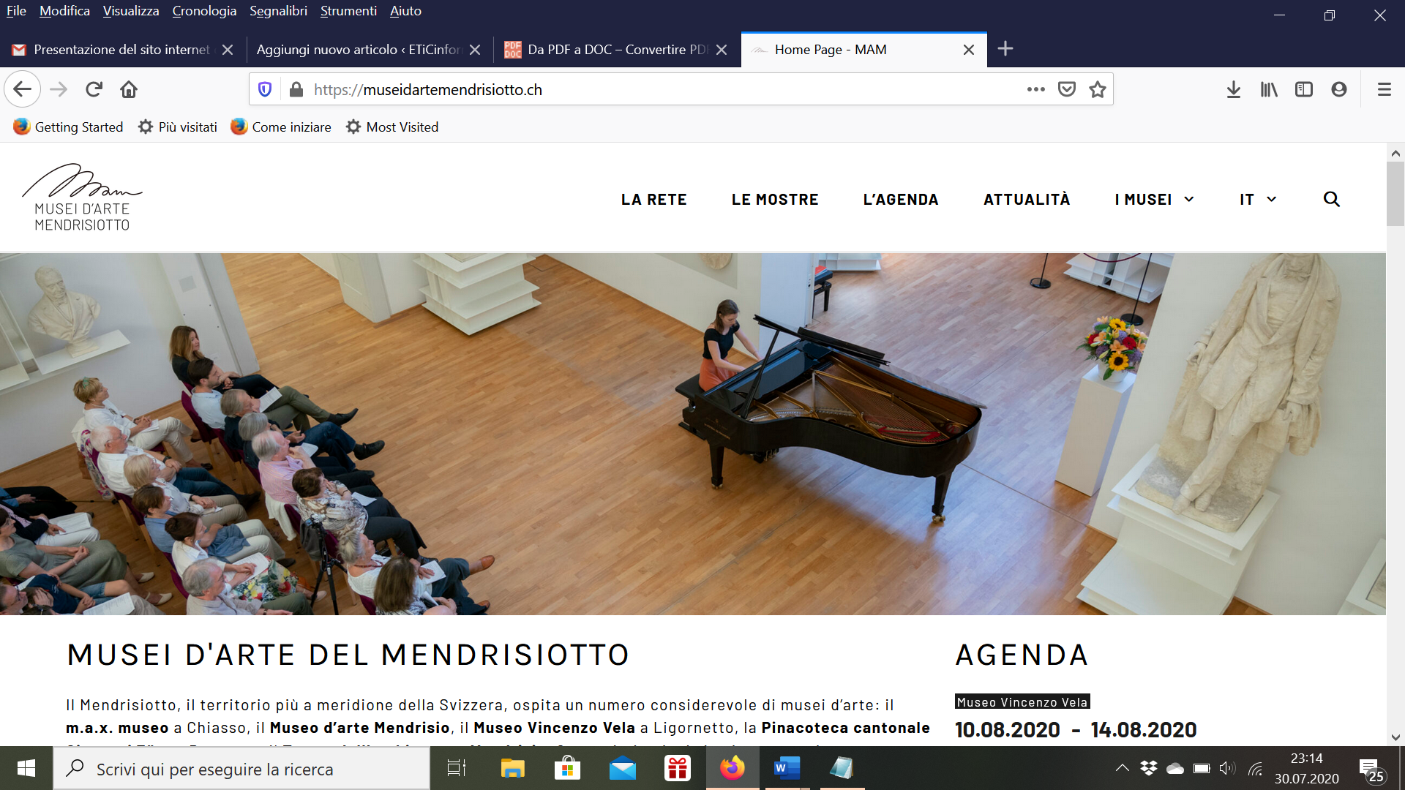Open Microsoft Store from taskbar
1405x790 pixels.
(568, 768)
